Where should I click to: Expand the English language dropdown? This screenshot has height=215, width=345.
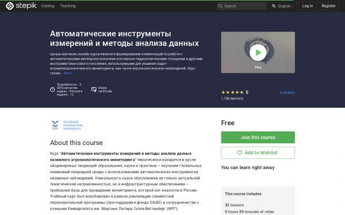285,6
